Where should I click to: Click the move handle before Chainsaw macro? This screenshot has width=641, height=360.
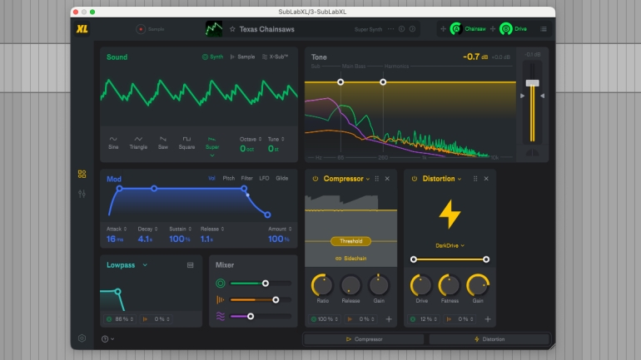coord(443,29)
